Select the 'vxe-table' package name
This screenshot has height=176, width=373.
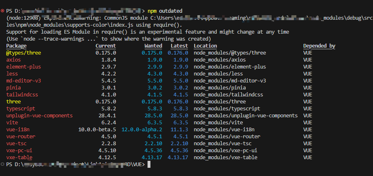pos(19,158)
